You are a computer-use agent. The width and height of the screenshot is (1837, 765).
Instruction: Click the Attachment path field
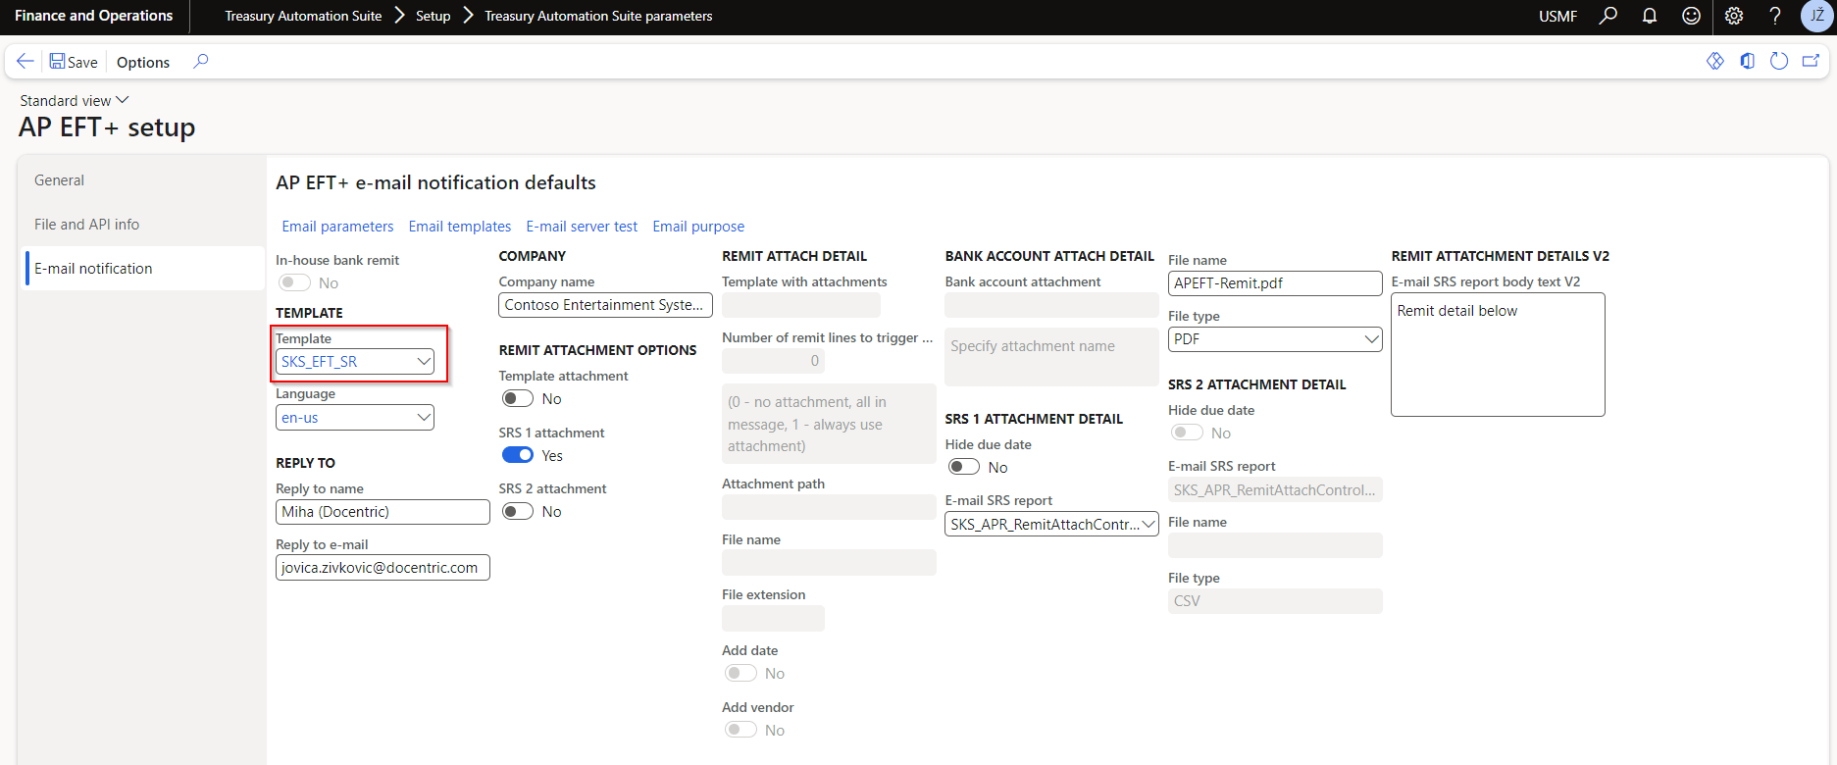point(829,507)
